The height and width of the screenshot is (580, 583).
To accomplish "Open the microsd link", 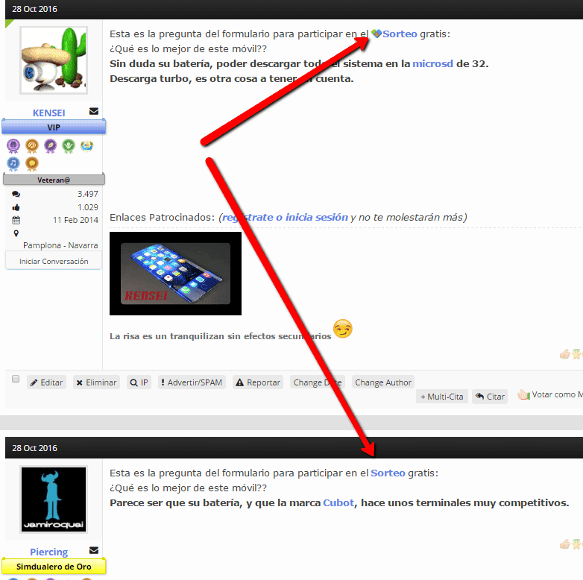I will 433,63.
